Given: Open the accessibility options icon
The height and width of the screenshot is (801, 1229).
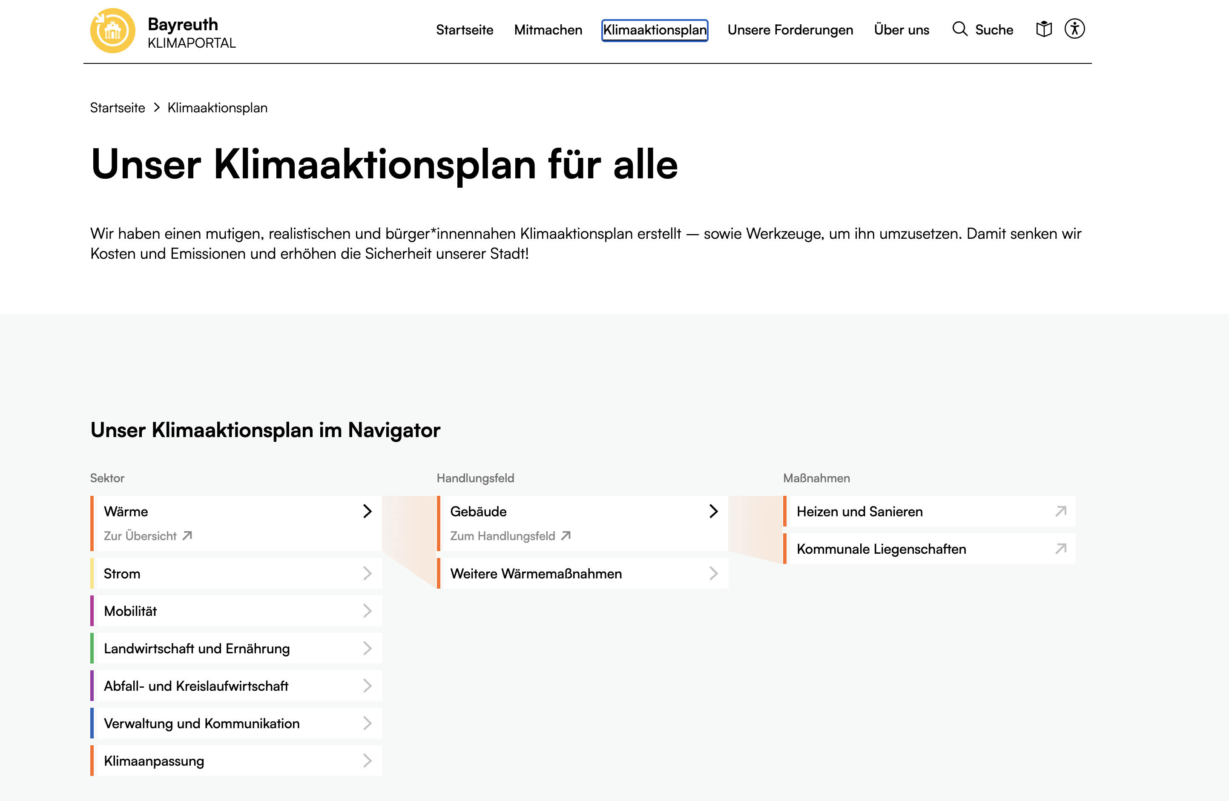Looking at the screenshot, I should point(1074,29).
